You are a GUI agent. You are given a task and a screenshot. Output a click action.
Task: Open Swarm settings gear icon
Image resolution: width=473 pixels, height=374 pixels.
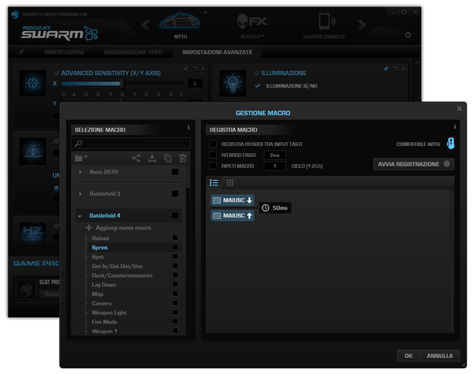(x=408, y=36)
